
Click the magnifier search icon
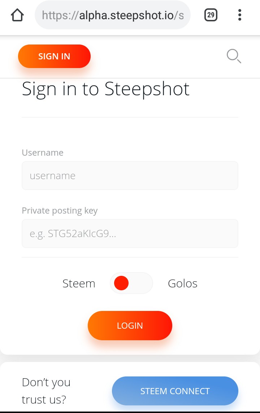[233, 56]
